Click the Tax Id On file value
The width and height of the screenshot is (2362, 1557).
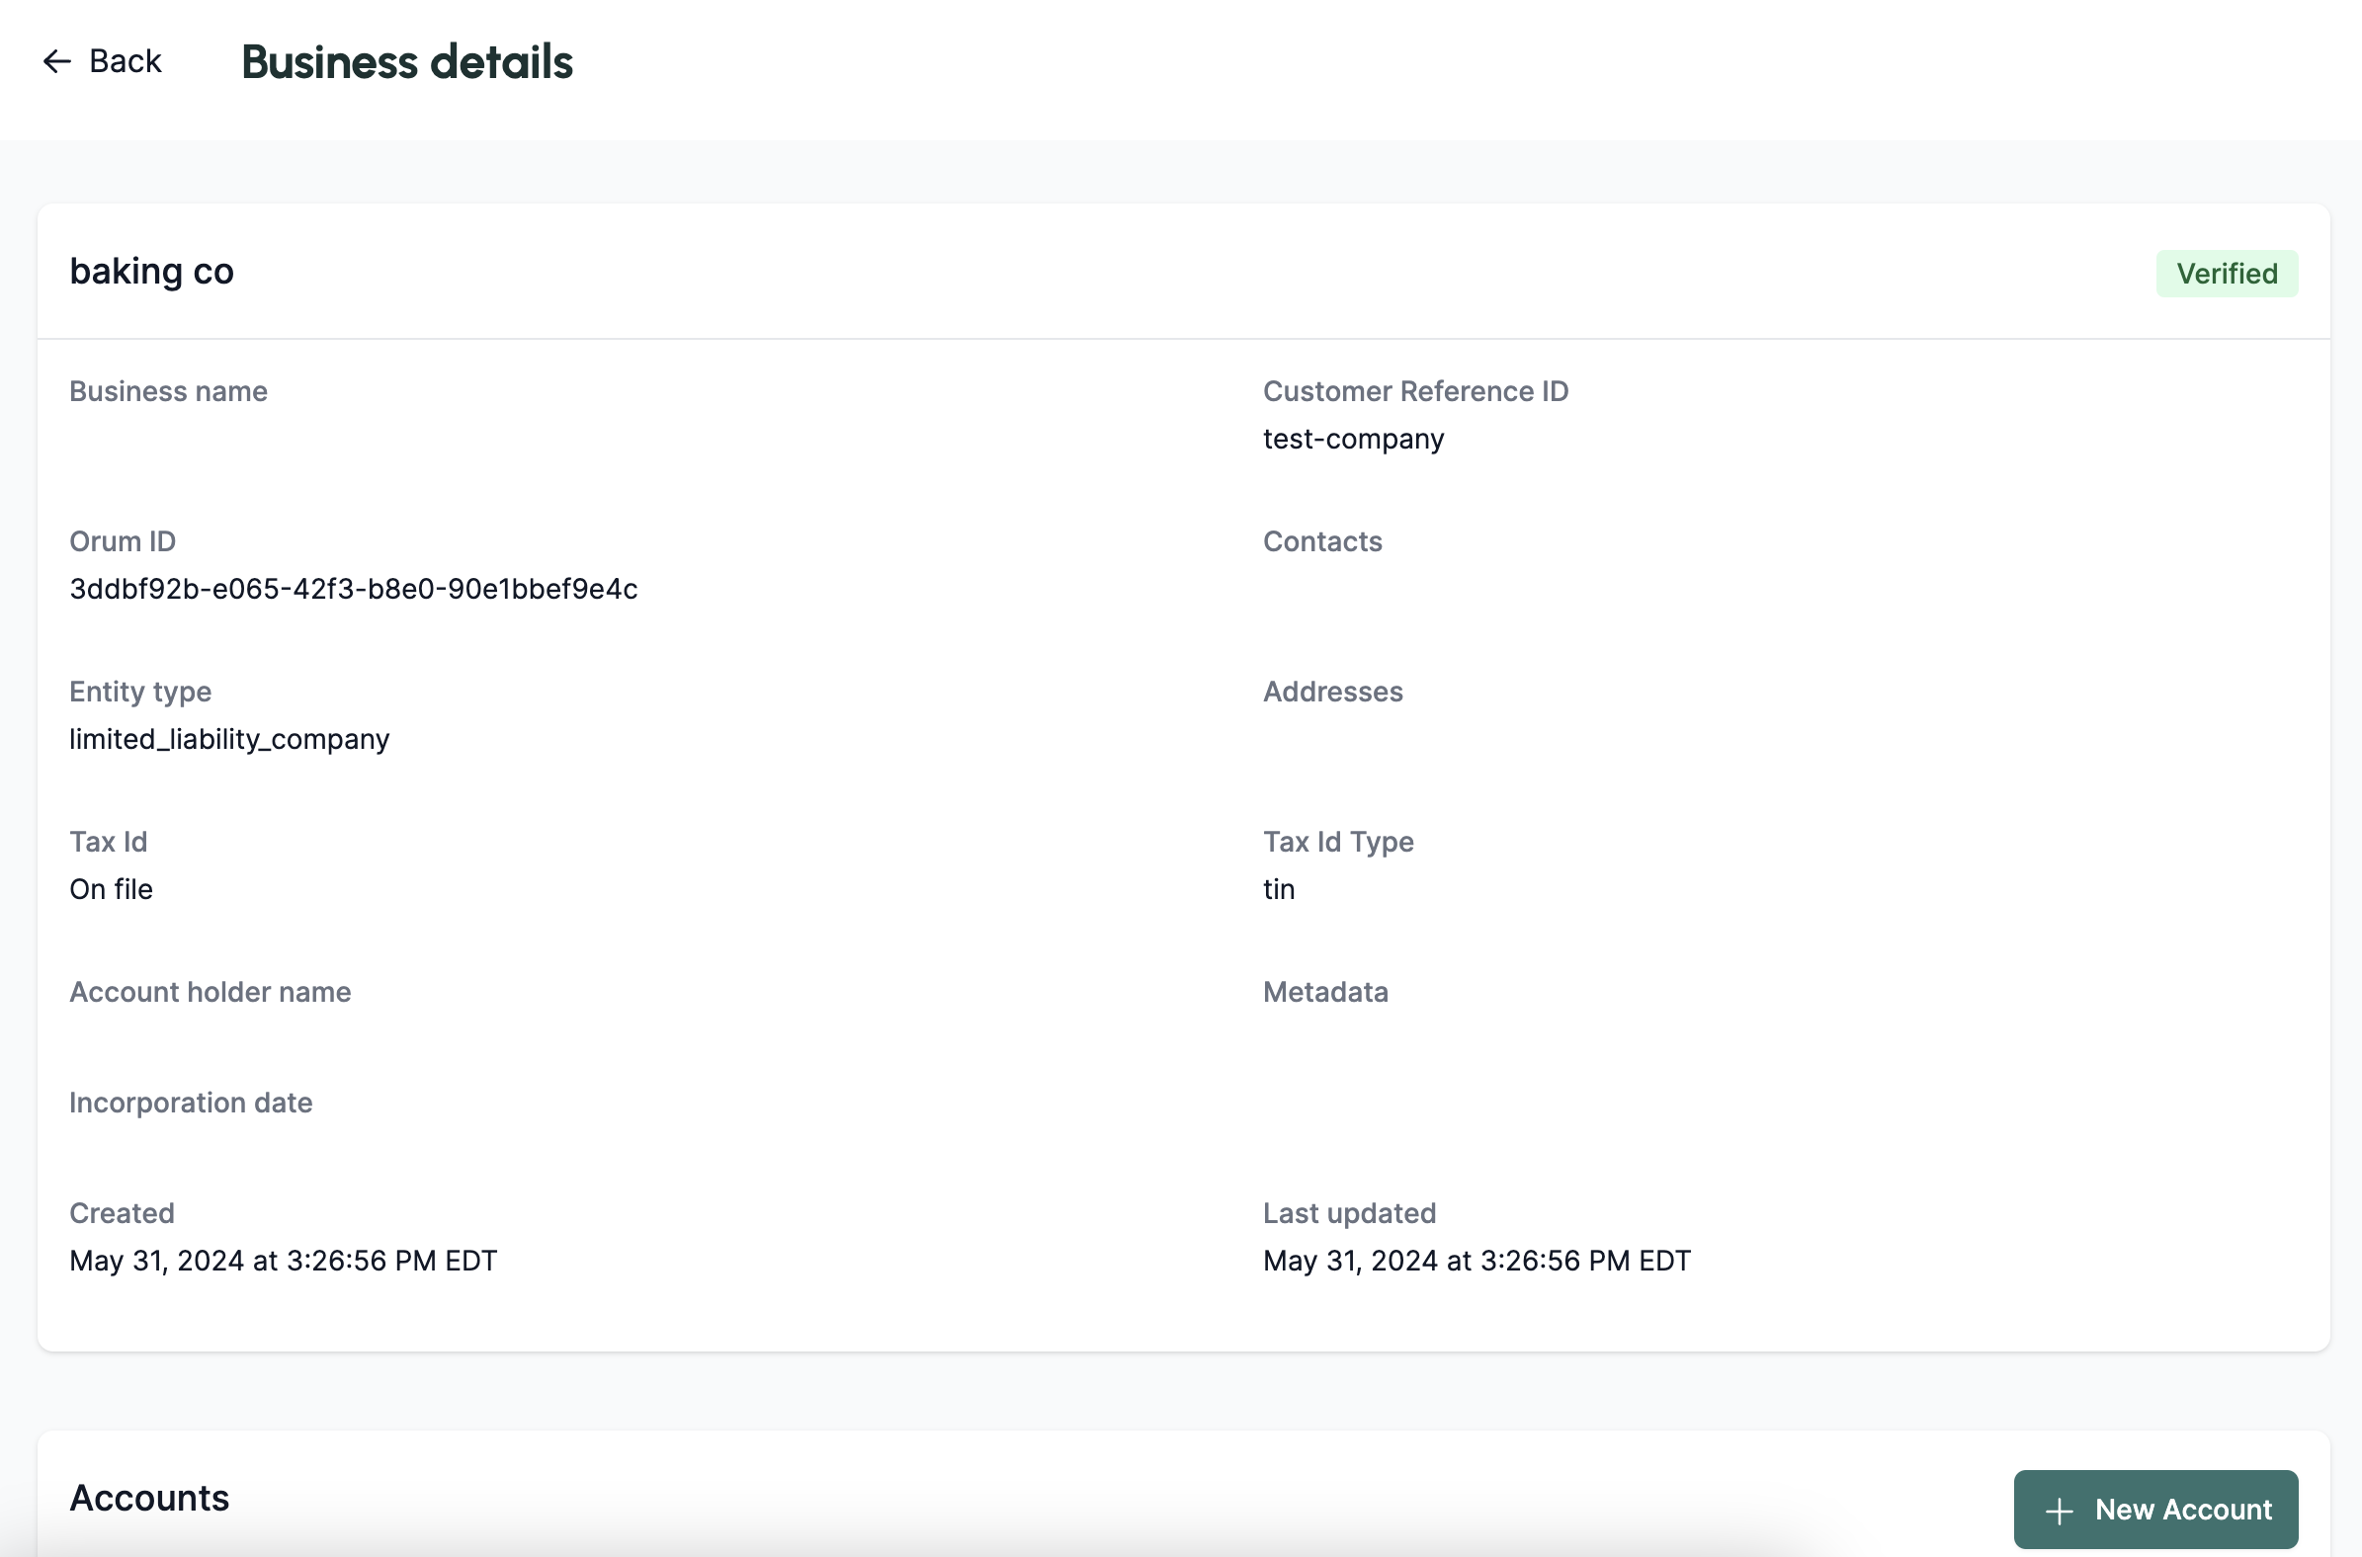[x=112, y=889]
